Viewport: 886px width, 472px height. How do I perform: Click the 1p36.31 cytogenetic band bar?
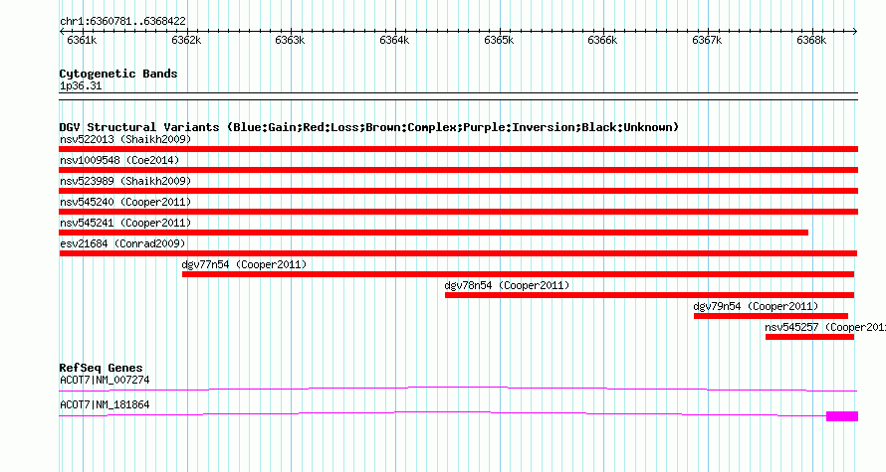pyautogui.click(x=458, y=96)
